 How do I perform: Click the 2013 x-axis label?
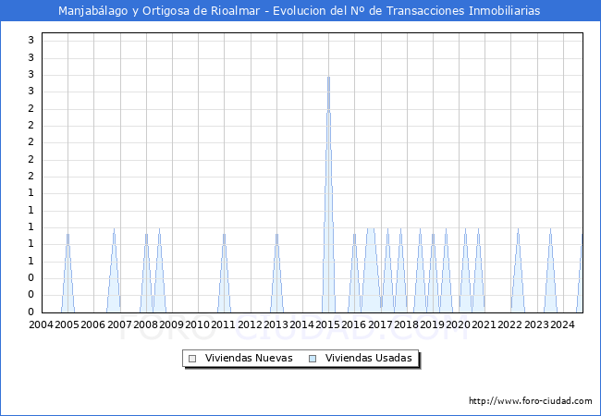coord(276,324)
